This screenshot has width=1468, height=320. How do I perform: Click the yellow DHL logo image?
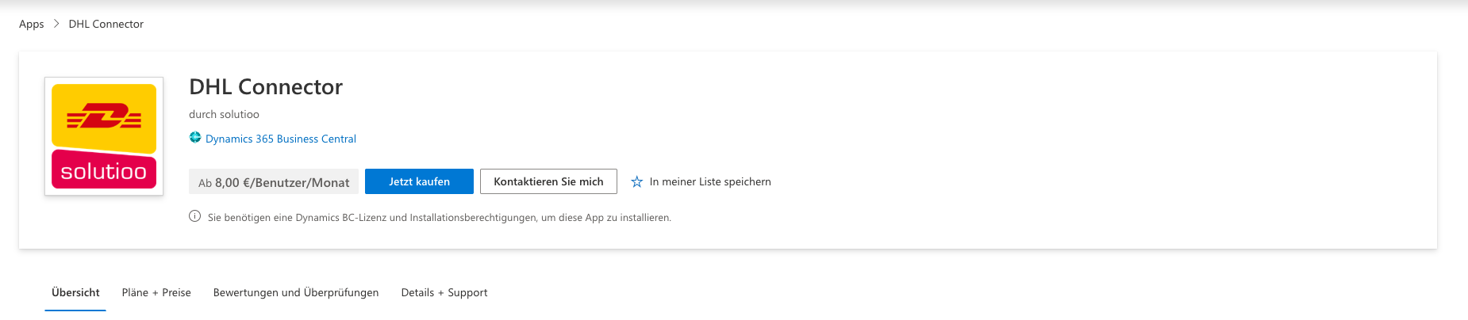click(x=104, y=117)
